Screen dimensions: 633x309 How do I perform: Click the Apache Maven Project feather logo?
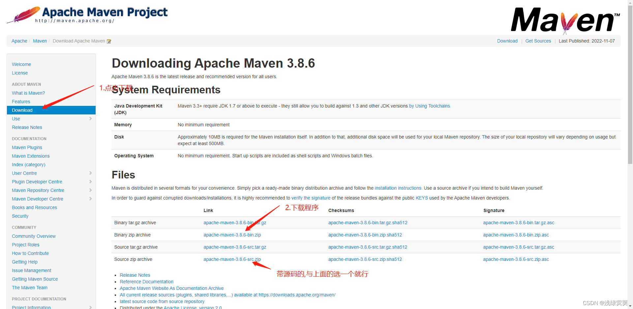pyautogui.click(x=87, y=15)
